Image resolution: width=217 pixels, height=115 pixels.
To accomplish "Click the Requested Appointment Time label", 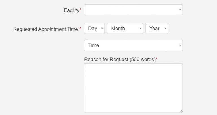I will 45,29.
